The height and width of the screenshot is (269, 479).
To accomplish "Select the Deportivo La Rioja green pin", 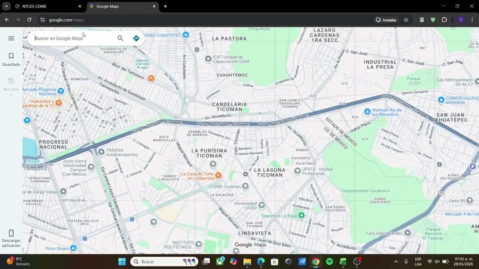I will pos(302,216).
